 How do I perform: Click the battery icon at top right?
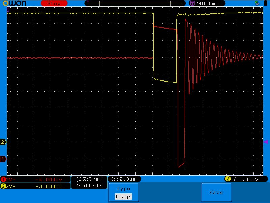(x=266, y=3)
